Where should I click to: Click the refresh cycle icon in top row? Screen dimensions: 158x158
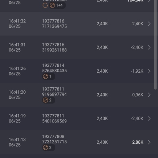pos(45,6)
